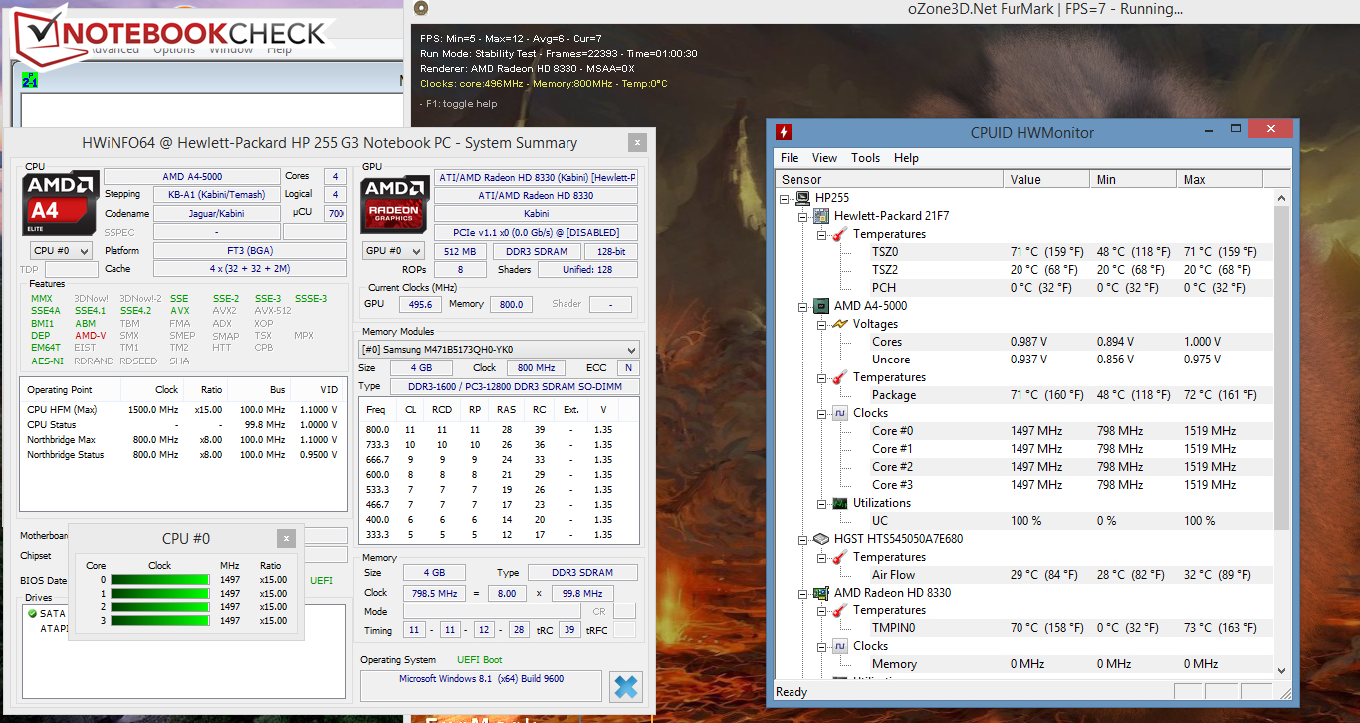Screen dimensions: 1360x723
Task: Click the Min column header
Action: point(1133,179)
